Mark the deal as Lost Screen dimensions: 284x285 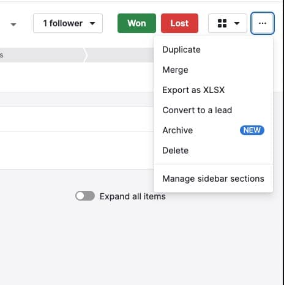pos(179,23)
